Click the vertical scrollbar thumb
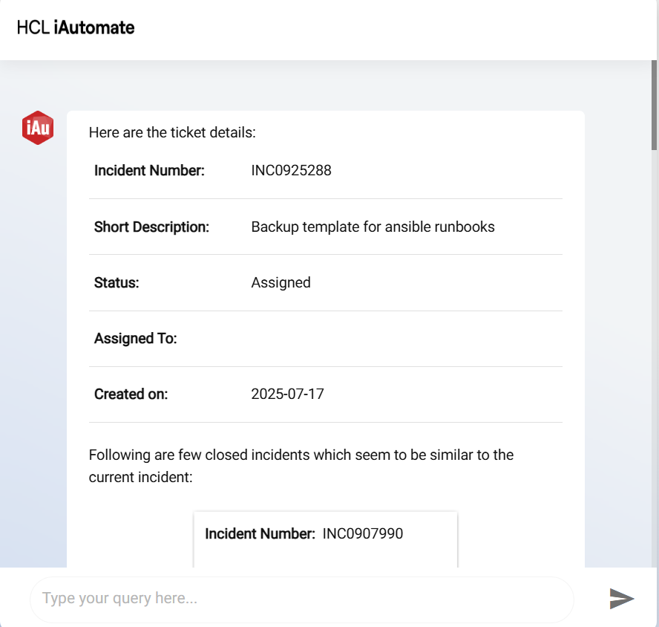 [x=654, y=104]
